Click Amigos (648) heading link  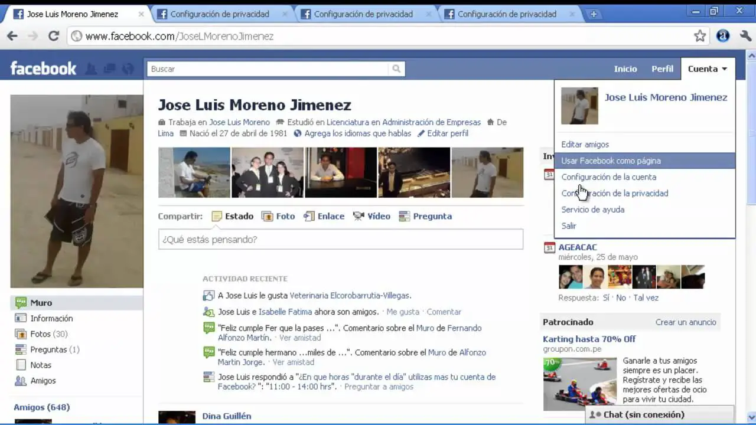[x=41, y=407]
